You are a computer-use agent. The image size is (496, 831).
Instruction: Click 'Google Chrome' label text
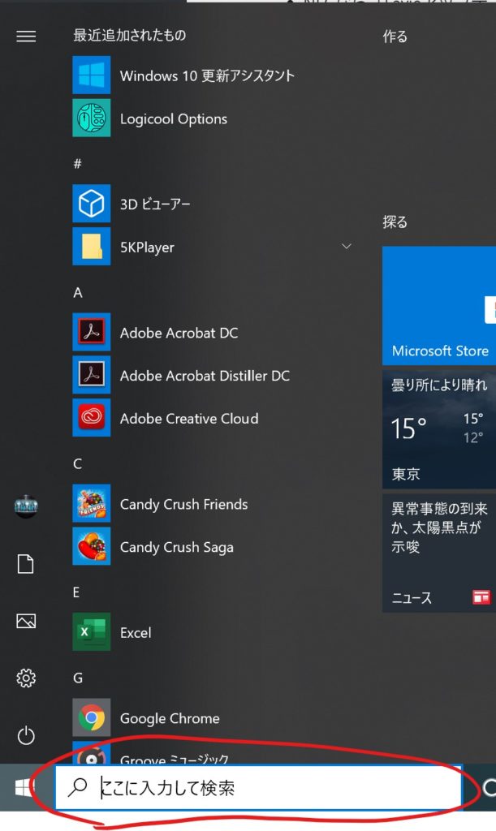click(x=170, y=719)
